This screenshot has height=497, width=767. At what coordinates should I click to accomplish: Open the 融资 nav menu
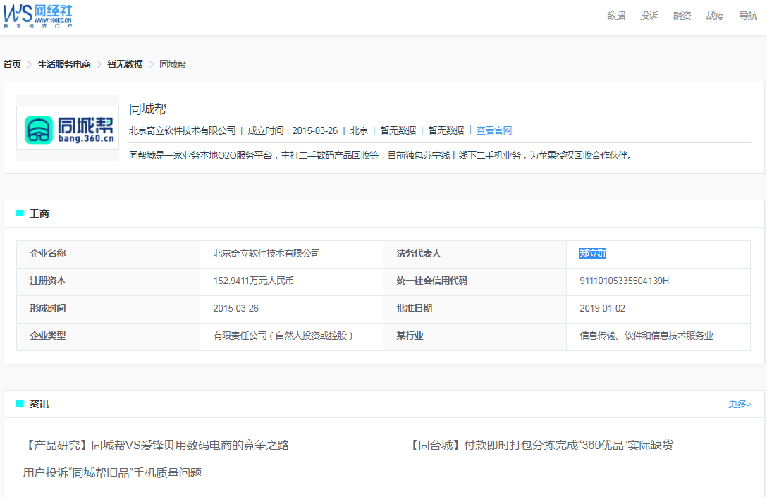(x=682, y=16)
